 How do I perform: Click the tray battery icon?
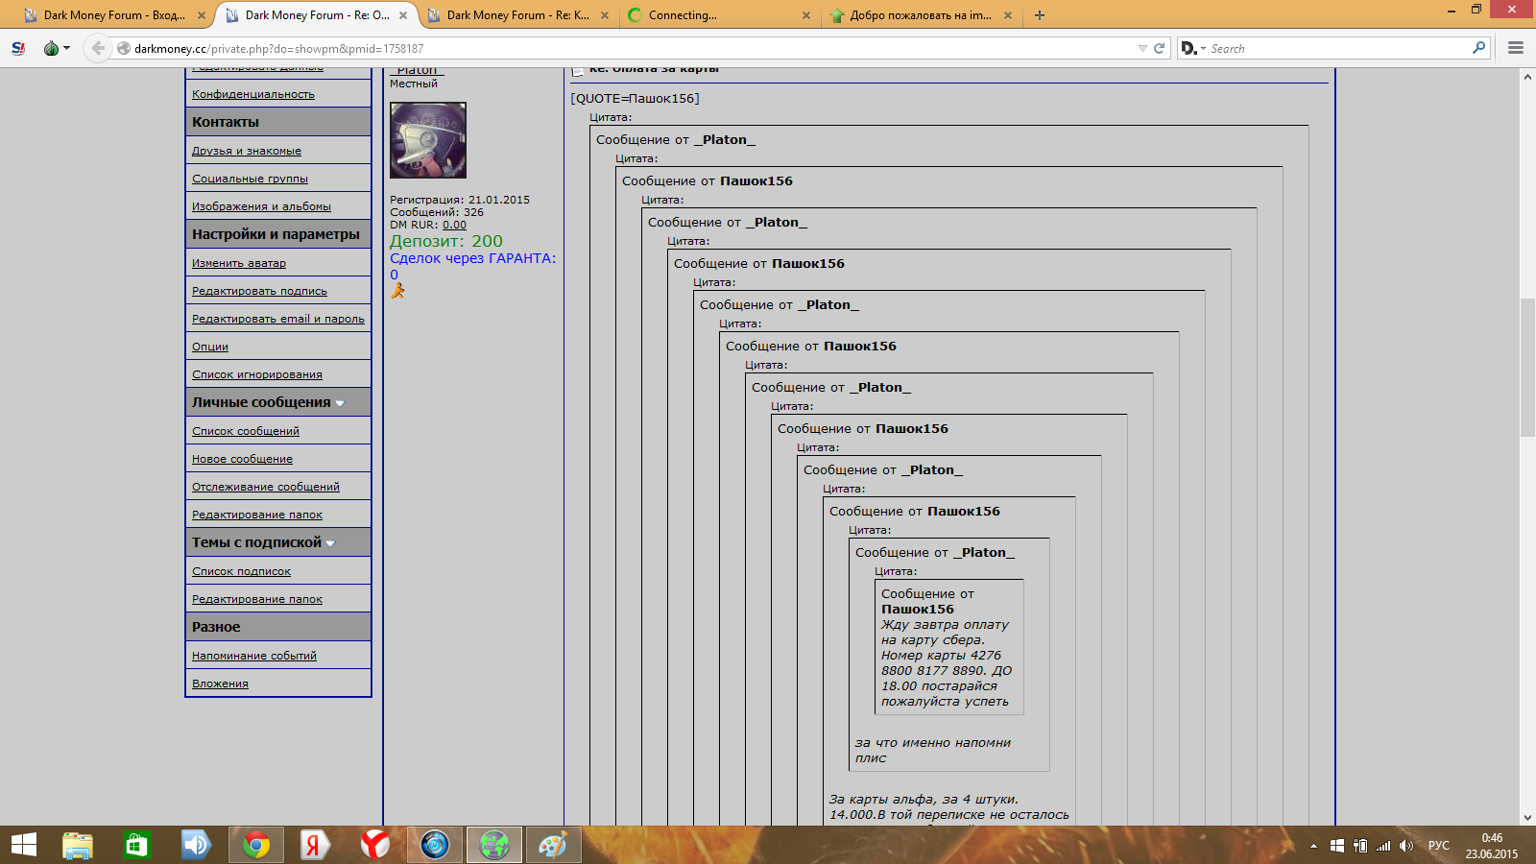1359,846
